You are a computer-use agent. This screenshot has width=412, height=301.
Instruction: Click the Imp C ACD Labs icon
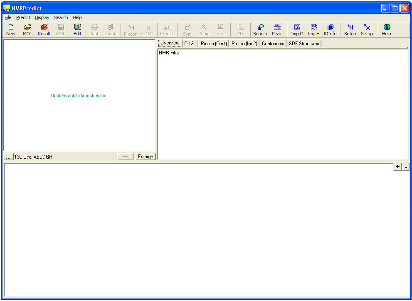[297, 30]
